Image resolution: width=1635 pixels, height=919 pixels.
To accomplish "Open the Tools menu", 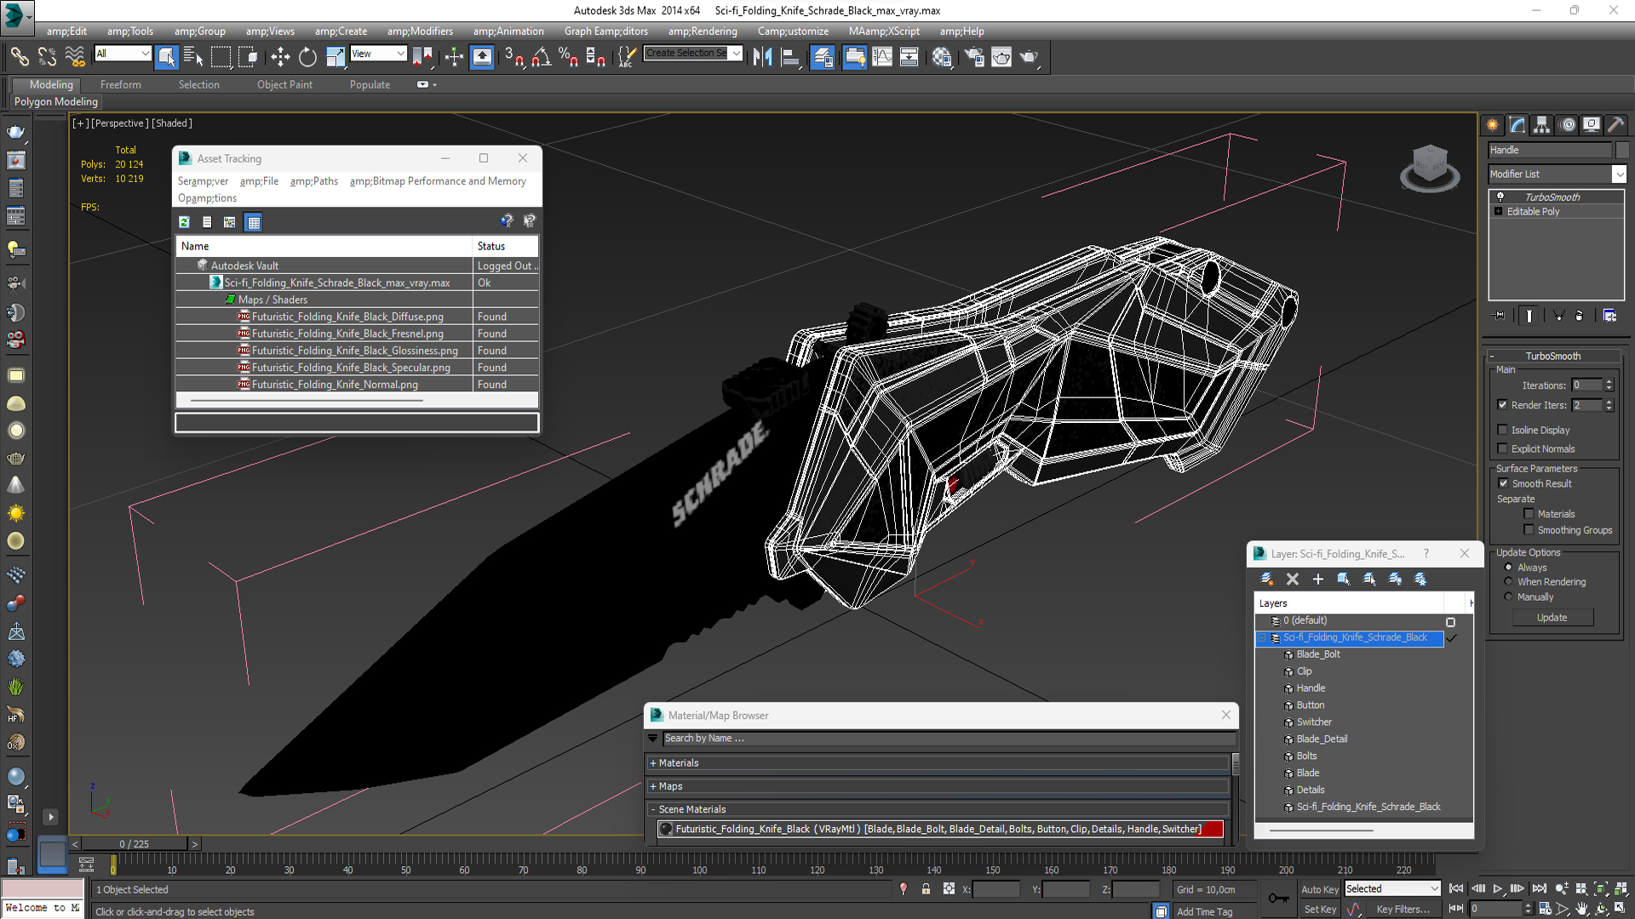I will click(130, 31).
